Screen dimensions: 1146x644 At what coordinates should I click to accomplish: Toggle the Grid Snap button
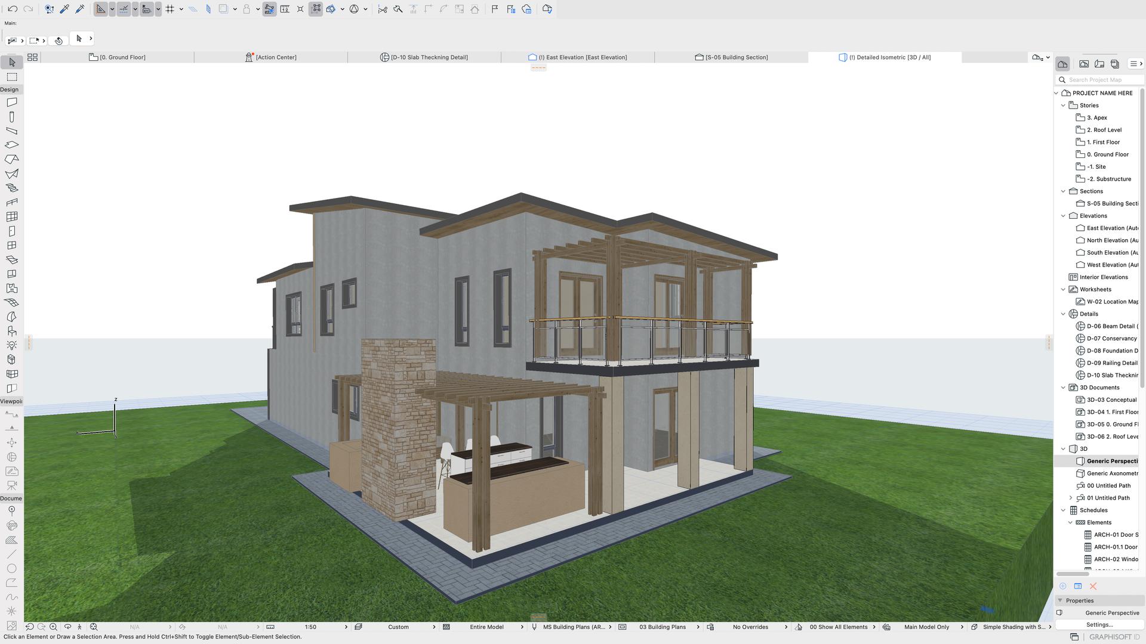[170, 9]
